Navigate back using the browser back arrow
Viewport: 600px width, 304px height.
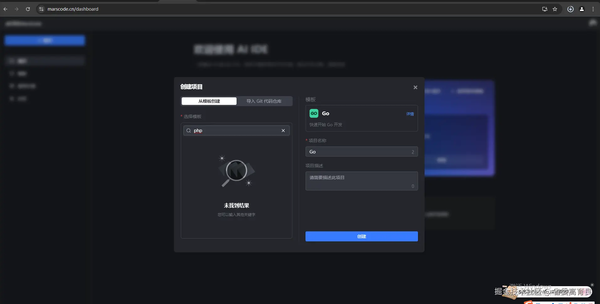pos(5,9)
